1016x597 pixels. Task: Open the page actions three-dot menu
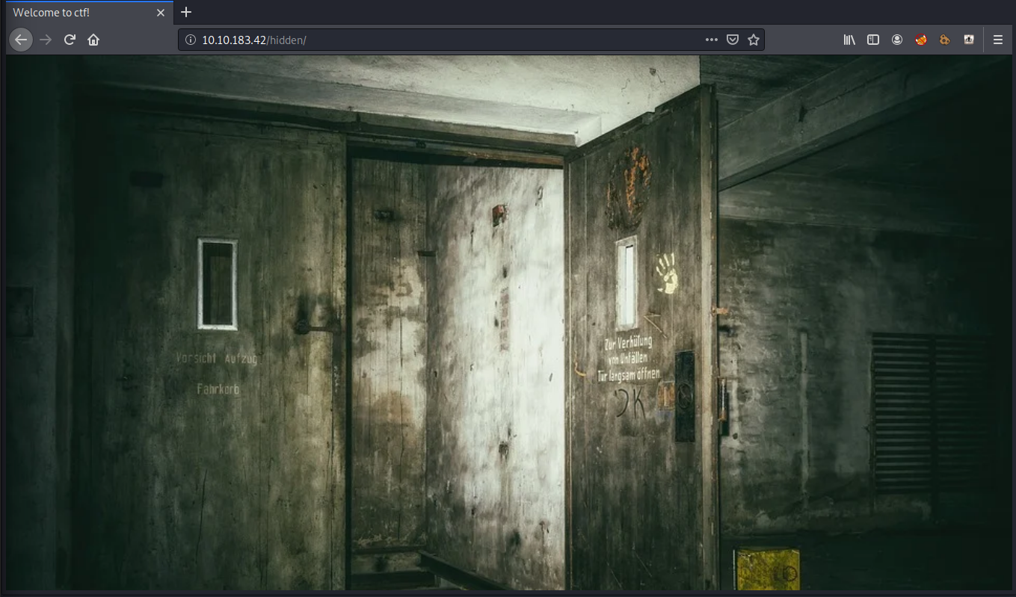click(711, 40)
